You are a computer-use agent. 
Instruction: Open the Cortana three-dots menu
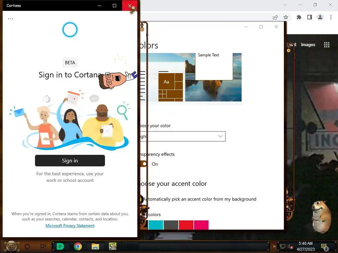point(10,19)
